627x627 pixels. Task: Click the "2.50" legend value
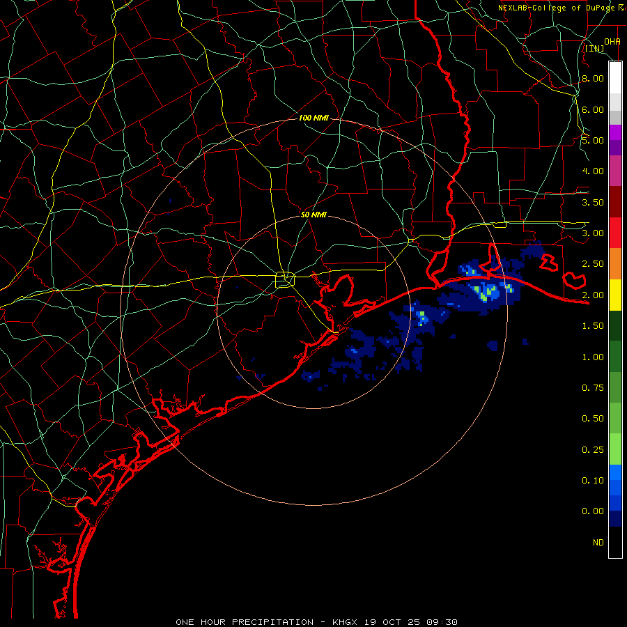click(x=593, y=264)
